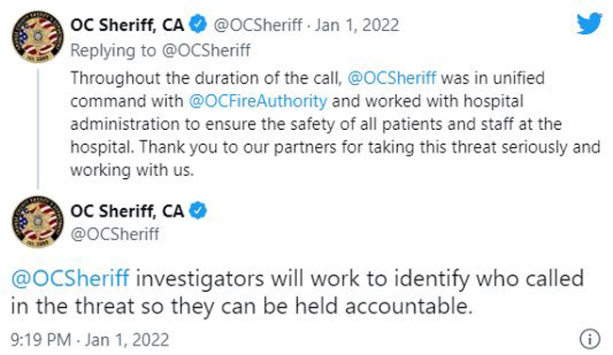This screenshot has height=355, width=613.
Task: Open @OCSheriff mention before 'investigators will work'
Action: click(70, 279)
